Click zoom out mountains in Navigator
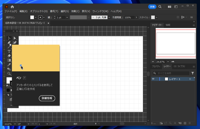Image resolution: width=200 pixels, height=129 pixels. tap(153, 62)
